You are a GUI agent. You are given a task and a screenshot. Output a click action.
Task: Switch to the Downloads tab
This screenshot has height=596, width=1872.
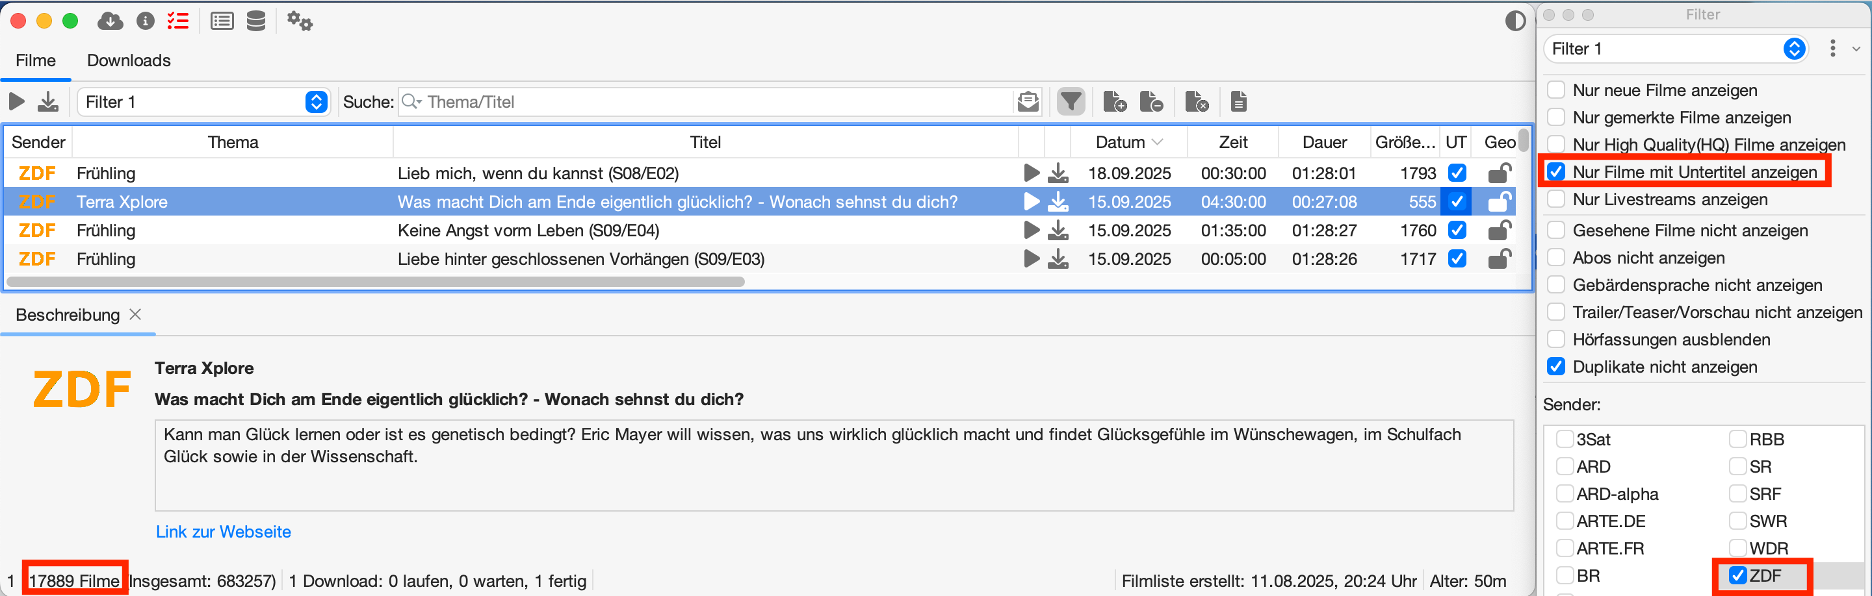click(129, 60)
